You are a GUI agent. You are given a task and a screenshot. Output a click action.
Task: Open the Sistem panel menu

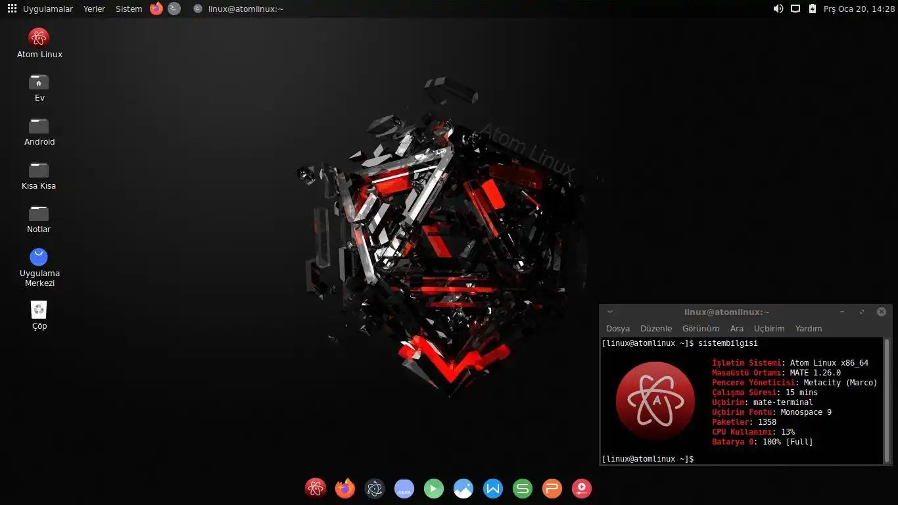point(129,9)
